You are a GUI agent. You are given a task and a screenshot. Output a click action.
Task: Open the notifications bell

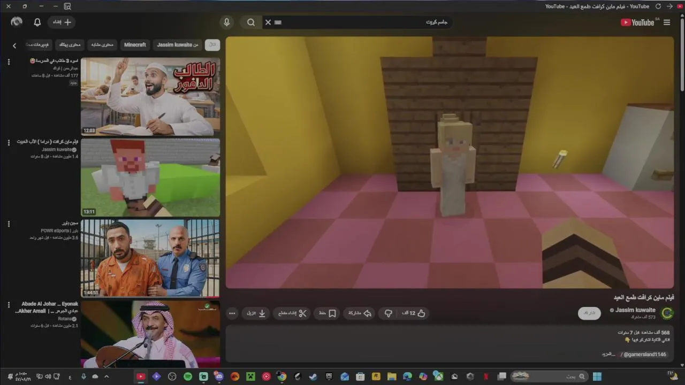pos(37,22)
